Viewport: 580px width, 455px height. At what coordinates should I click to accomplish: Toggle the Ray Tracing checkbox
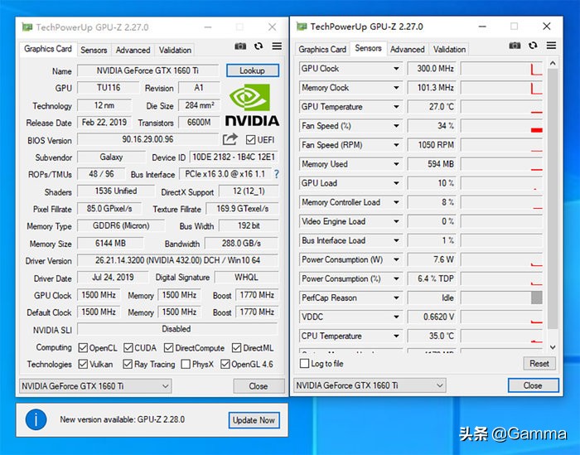tap(128, 364)
